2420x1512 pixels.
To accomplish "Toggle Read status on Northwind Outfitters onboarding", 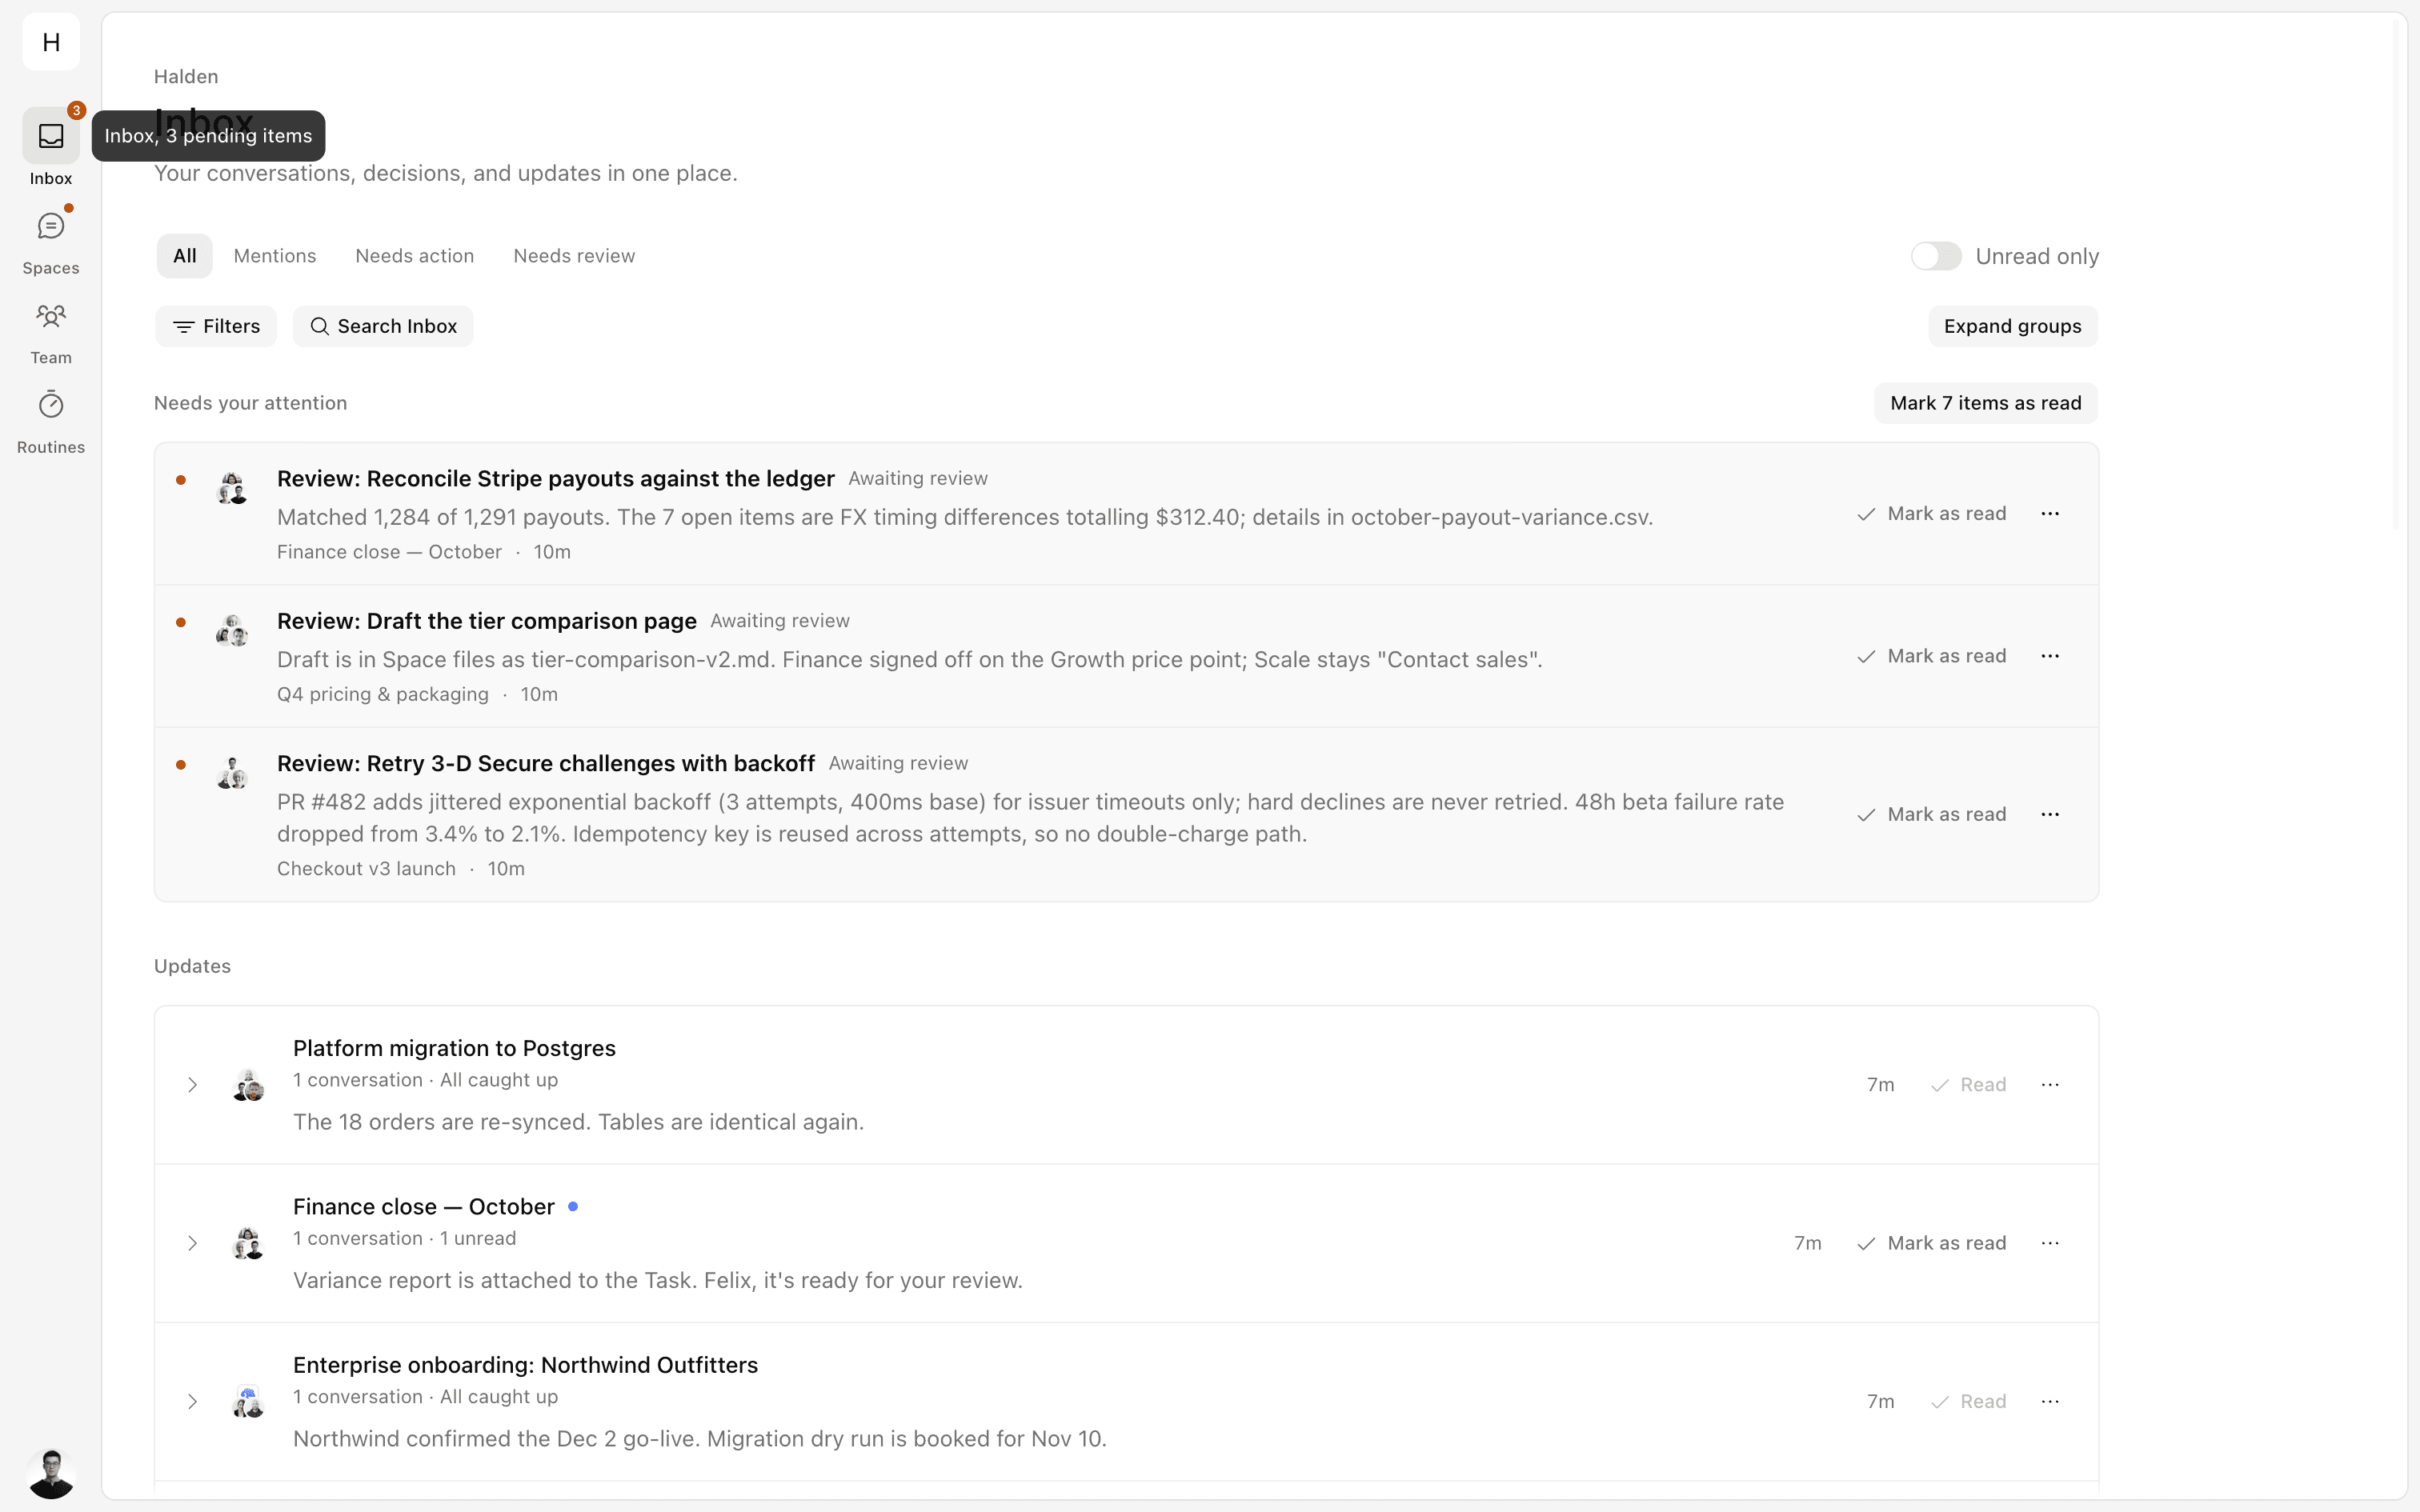I will coord(1968,1401).
